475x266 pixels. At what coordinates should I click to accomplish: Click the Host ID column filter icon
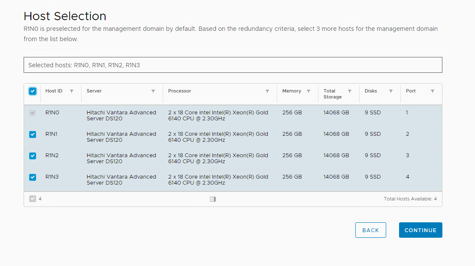(x=72, y=91)
